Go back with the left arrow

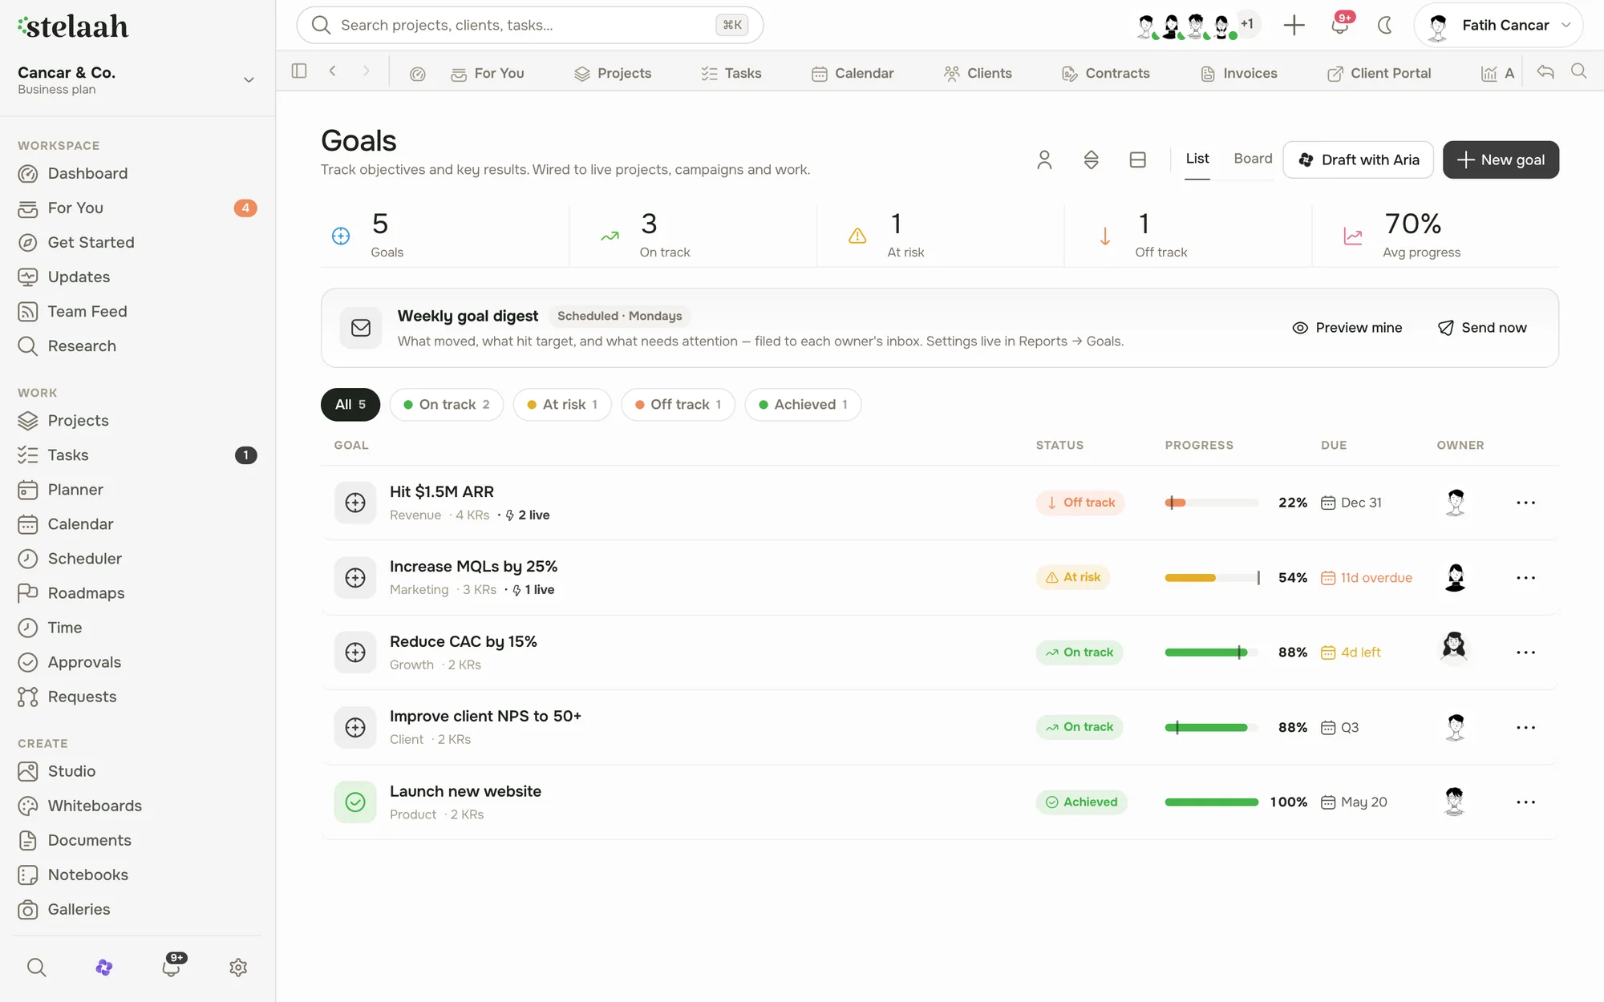click(x=332, y=71)
